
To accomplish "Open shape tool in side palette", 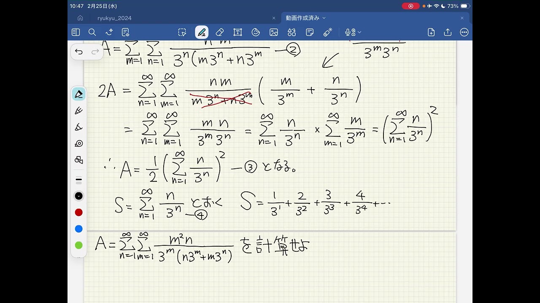I will point(78,160).
